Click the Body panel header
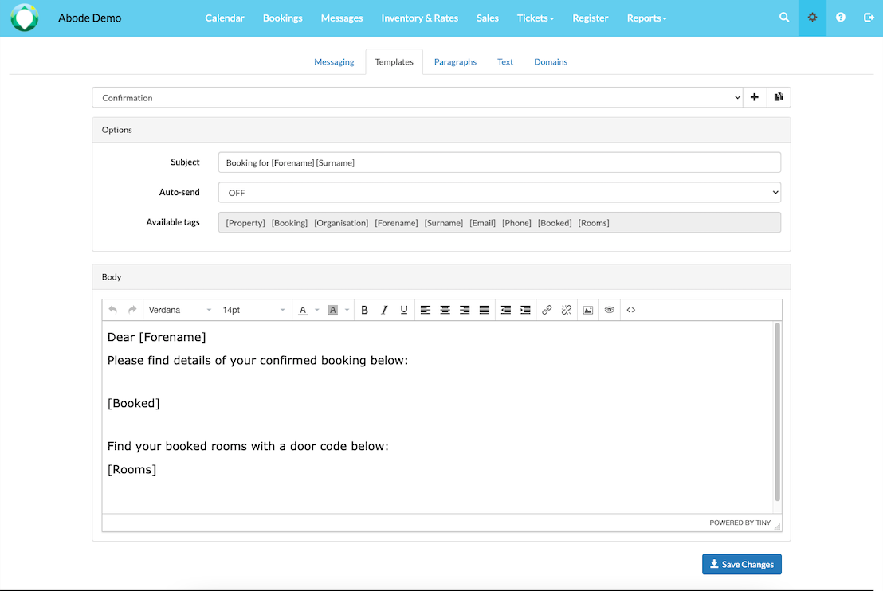This screenshot has height=591, width=883. click(x=441, y=277)
